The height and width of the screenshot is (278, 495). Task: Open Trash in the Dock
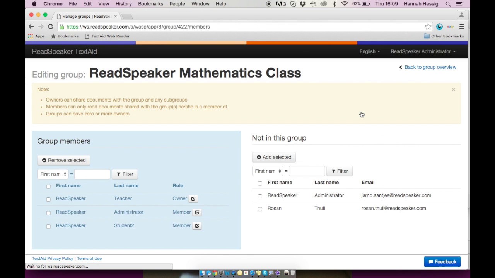pyautogui.click(x=293, y=273)
